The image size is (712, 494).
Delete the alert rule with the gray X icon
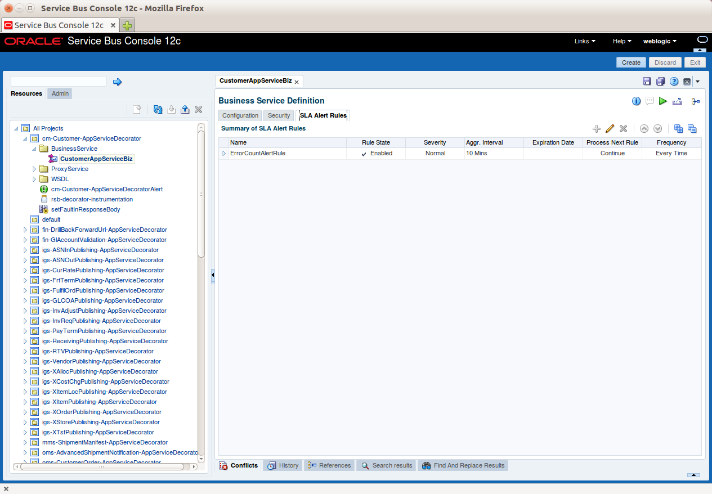coord(623,129)
